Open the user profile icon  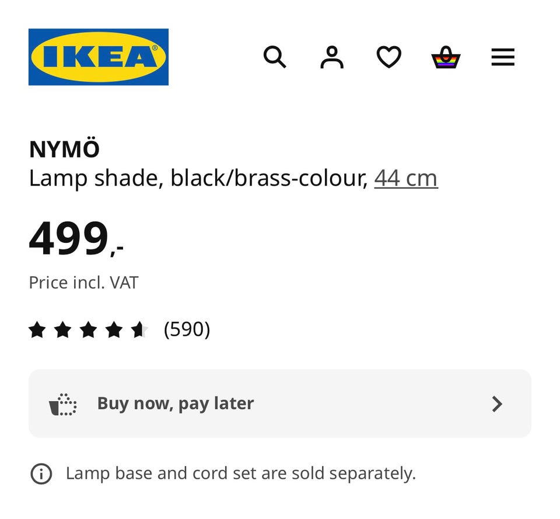click(332, 57)
